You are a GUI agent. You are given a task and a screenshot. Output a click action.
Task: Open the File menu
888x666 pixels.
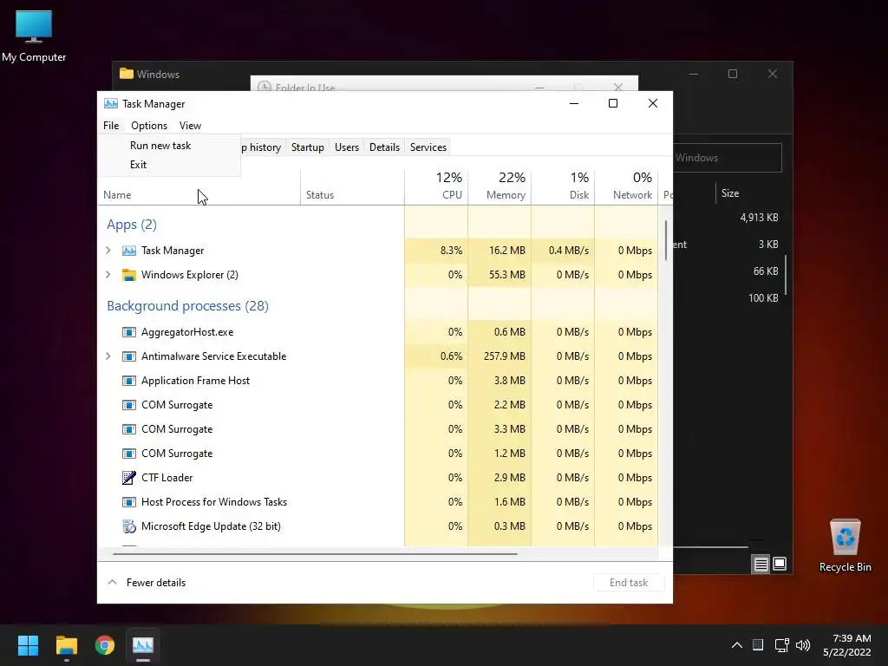coord(111,126)
